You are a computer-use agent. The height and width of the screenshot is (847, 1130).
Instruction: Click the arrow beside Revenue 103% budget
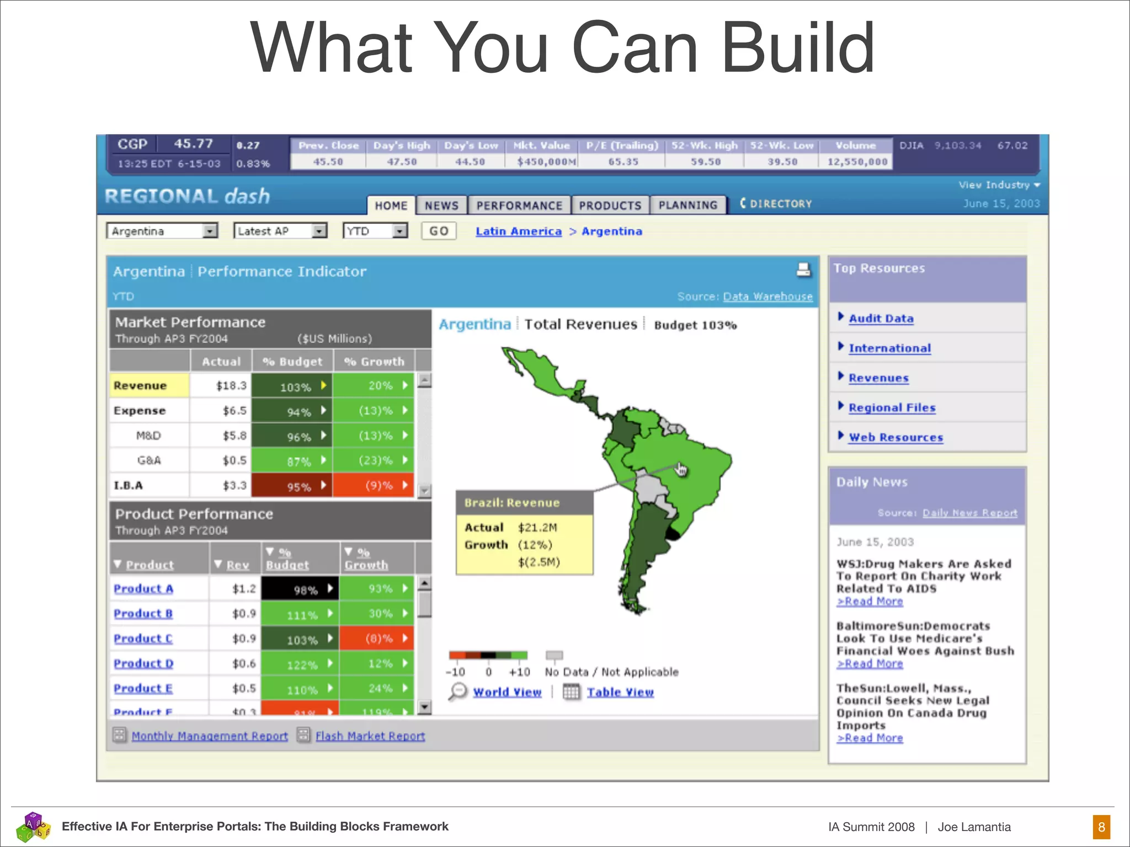click(324, 385)
